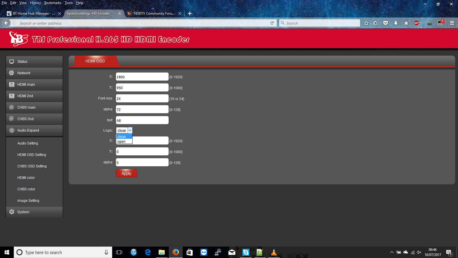The width and height of the screenshot is (458, 258).
Task: Click the text Y position field containing 950
Action: pyautogui.click(x=142, y=88)
